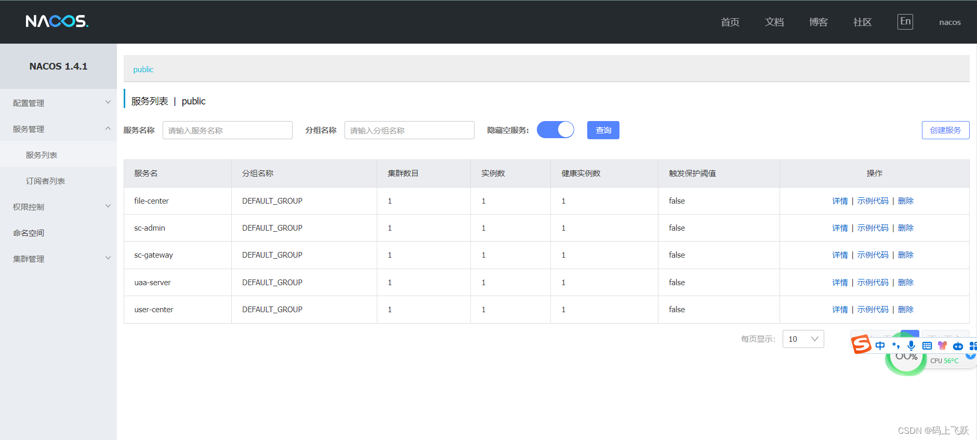Open 示例代码 for sc-admin
This screenshot has height=440, width=977.
[x=873, y=228]
